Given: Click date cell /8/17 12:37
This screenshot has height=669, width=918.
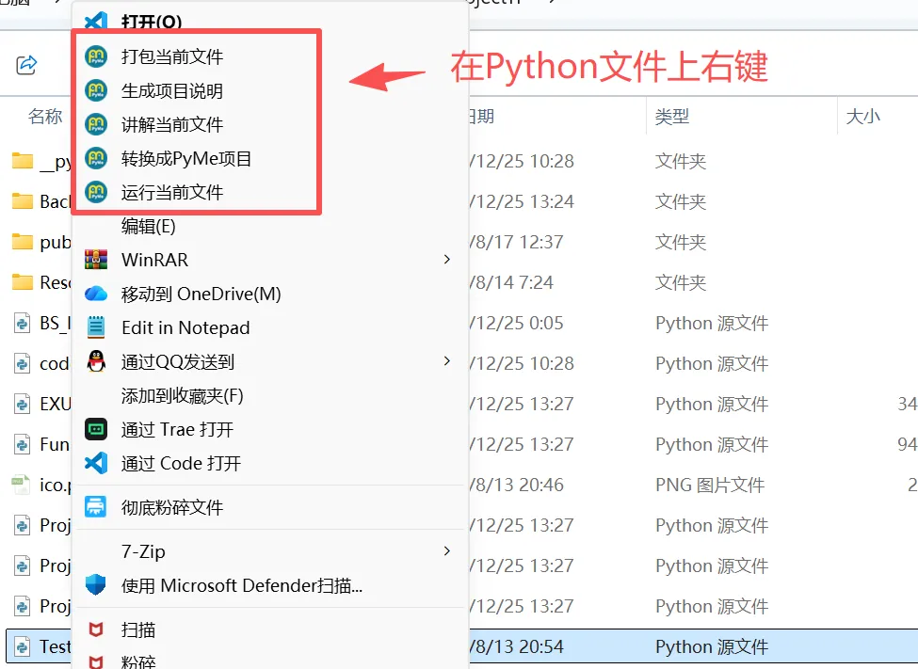Looking at the screenshot, I should (x=516, y=242).
